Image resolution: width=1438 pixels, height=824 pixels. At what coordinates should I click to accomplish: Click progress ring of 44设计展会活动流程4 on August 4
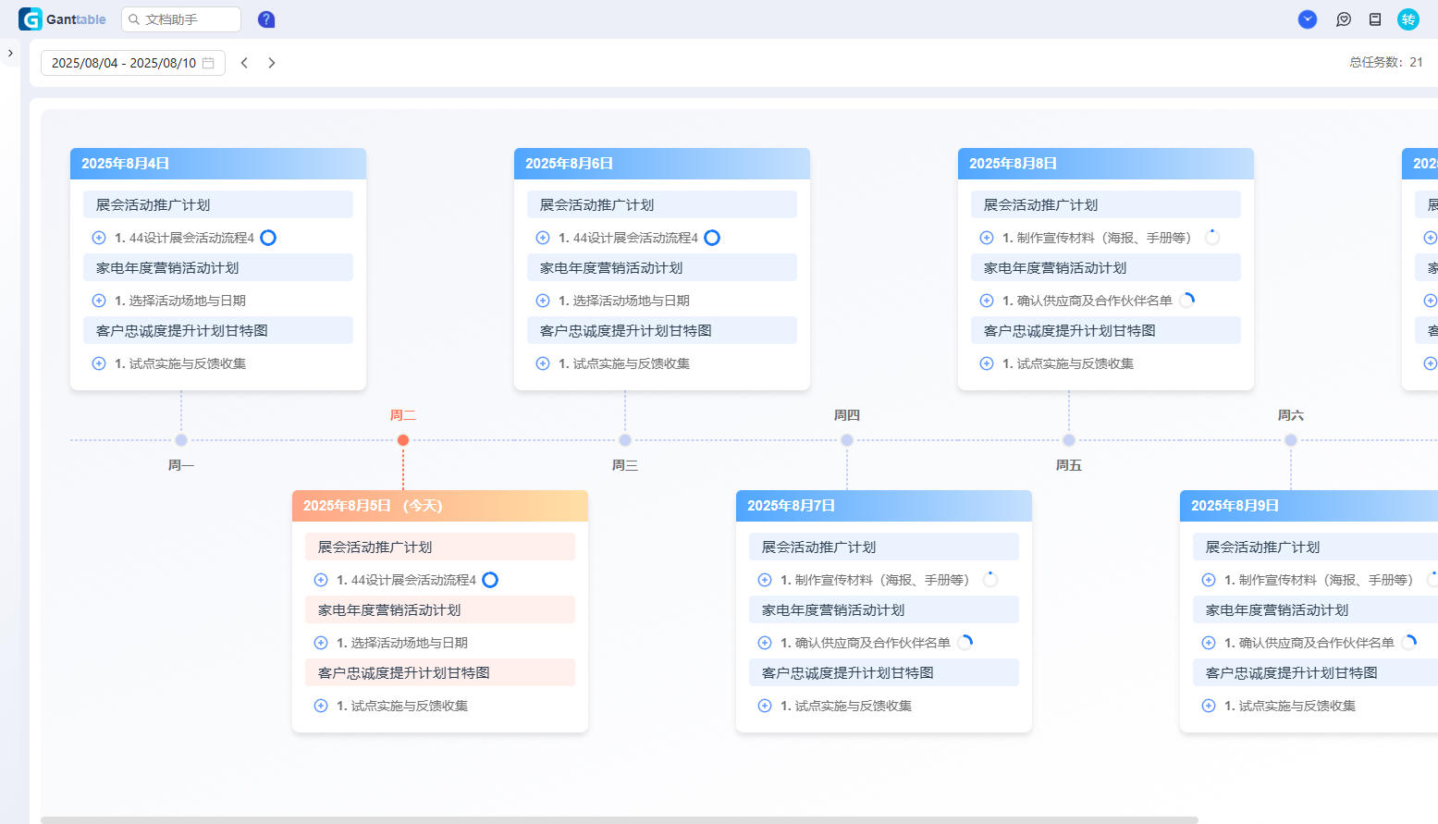point(268,238)
